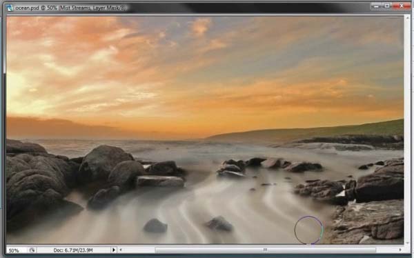Click the horizontal scrollbar thumb

pyautogui.click(x=266, y=250)
